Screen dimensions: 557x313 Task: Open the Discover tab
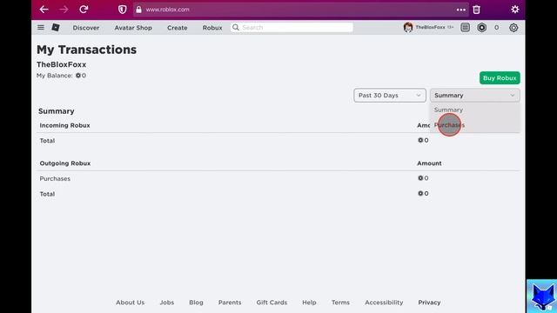click(86, 28)
